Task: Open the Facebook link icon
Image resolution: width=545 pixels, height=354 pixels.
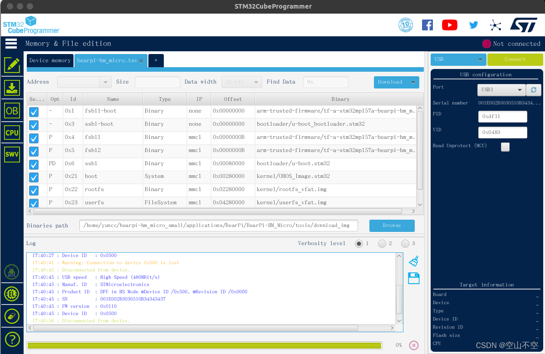Action: click(427, 25)
